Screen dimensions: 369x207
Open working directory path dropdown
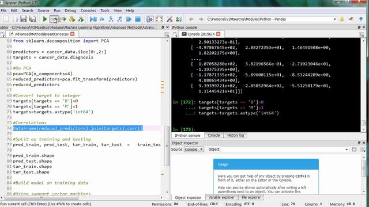334,19
